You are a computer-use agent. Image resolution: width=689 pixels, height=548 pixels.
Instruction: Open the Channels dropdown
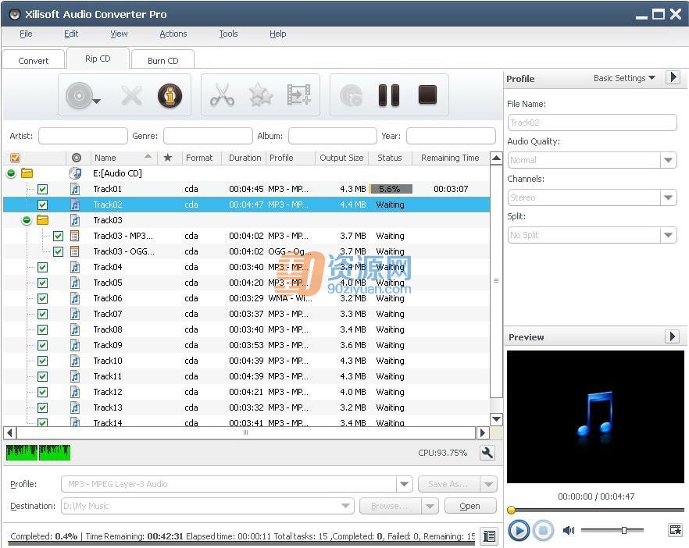(x=668, y=197)
